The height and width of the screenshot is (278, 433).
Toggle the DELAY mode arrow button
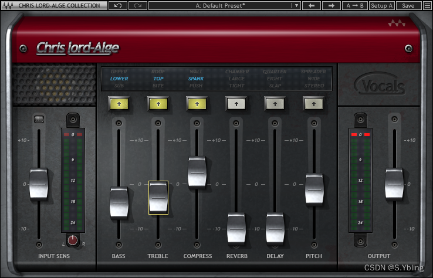pos(275,104)
